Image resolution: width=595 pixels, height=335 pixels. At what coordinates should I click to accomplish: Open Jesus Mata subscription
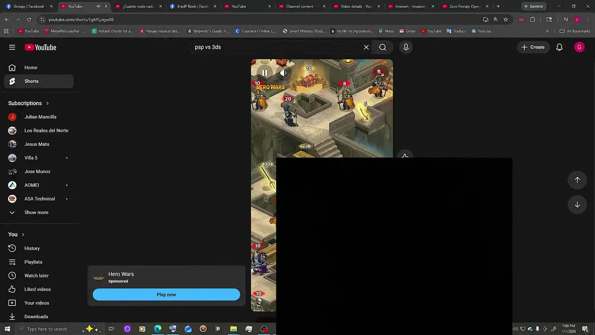39,144
